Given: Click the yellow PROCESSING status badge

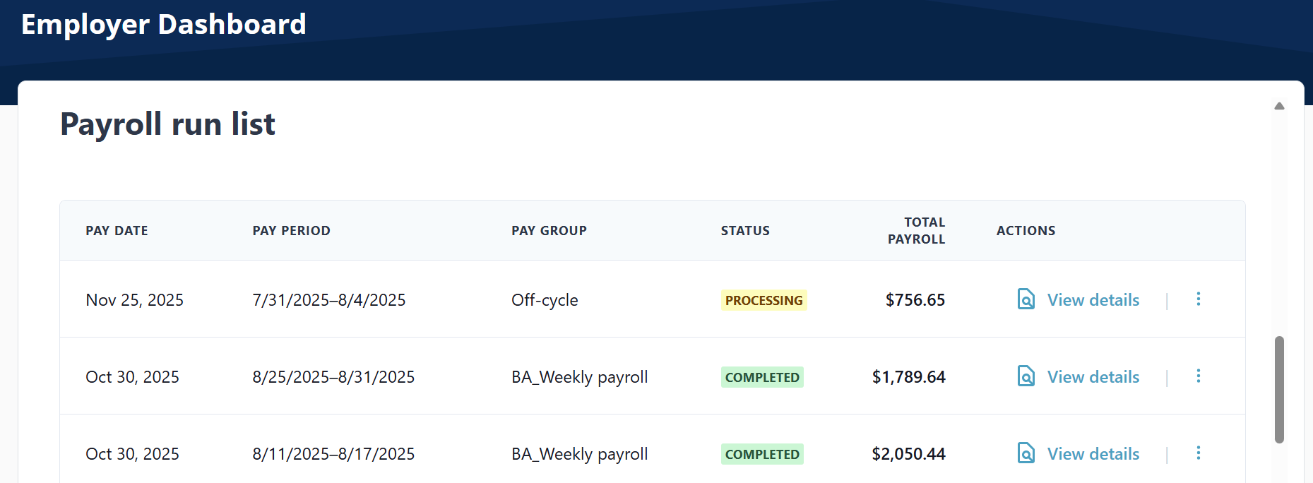Looking at the screenshot, I should pos(764,300).
